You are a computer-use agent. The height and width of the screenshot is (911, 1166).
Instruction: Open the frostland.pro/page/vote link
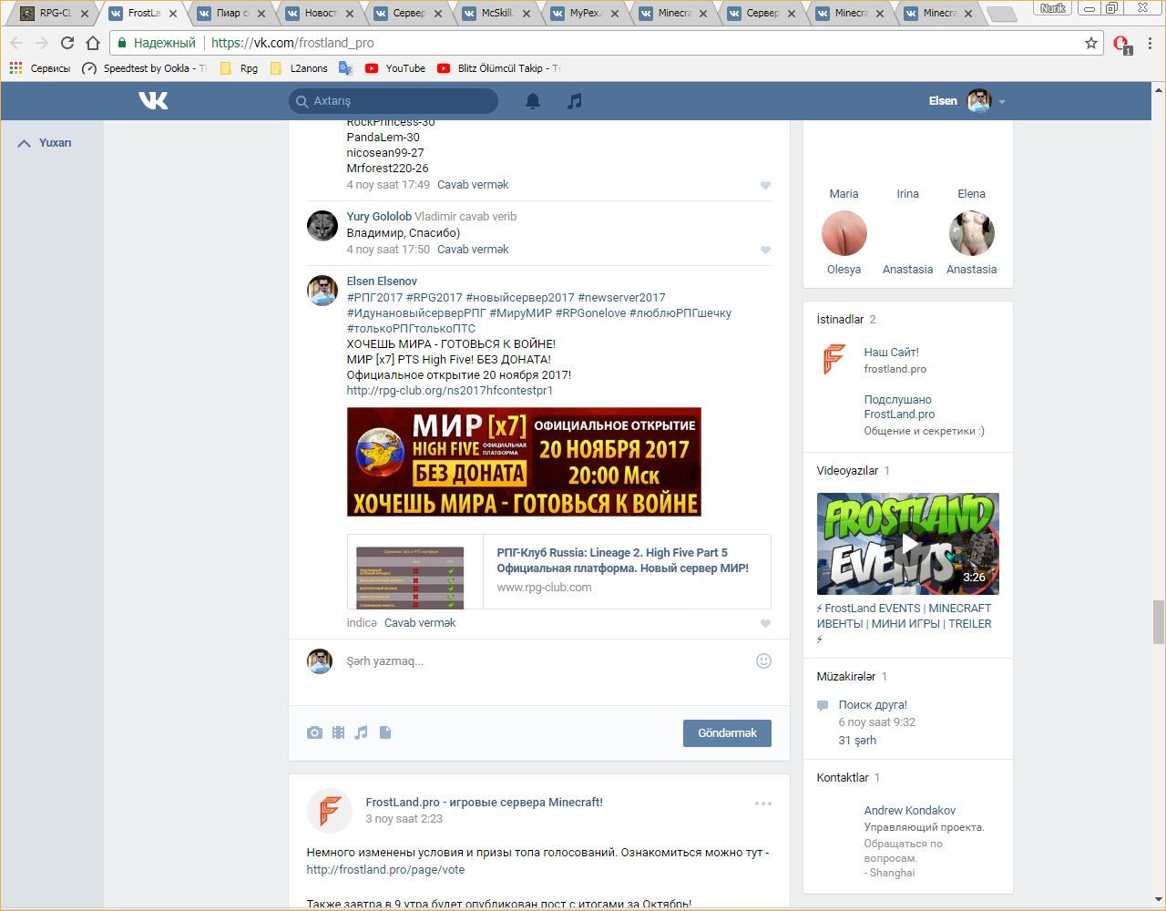[x=385, y=869]
